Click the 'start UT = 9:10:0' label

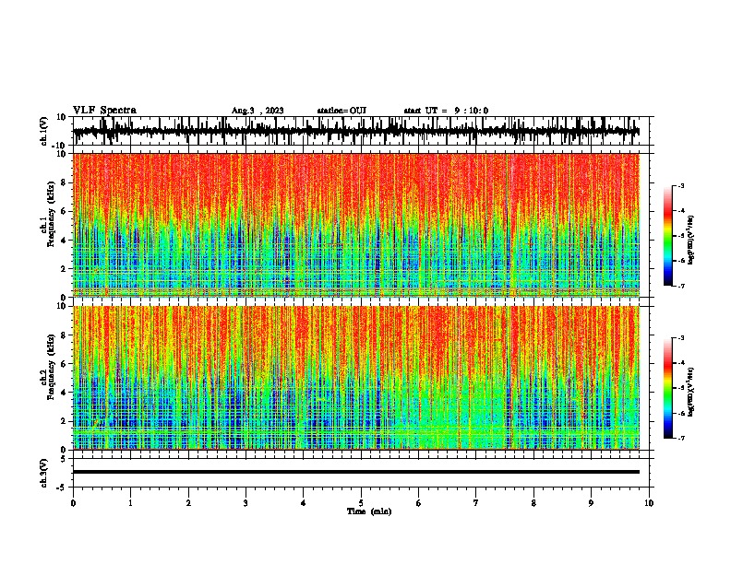446,111
